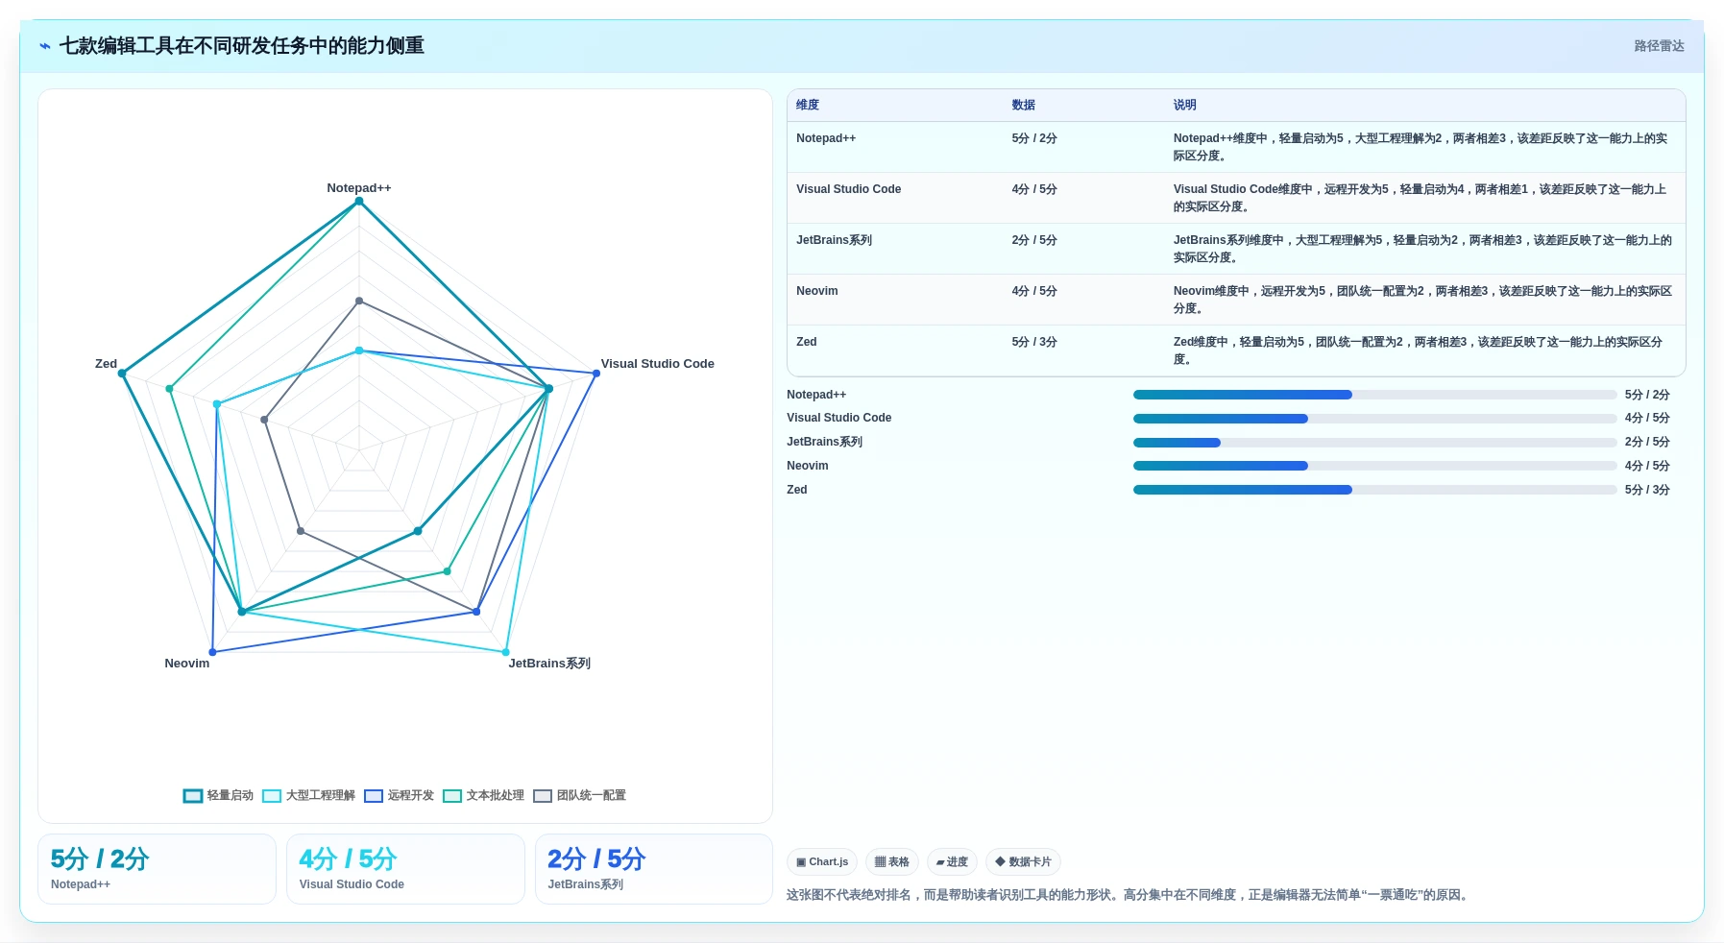Toggle the 远程开发 legend series
The width and height of the screenshot is (1724, 943).
[x=399, y=795]
